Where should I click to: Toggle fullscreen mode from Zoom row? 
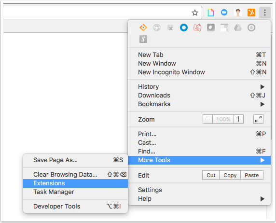pyautogui.click(x=258, y=119)
